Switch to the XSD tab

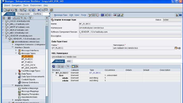69,61
